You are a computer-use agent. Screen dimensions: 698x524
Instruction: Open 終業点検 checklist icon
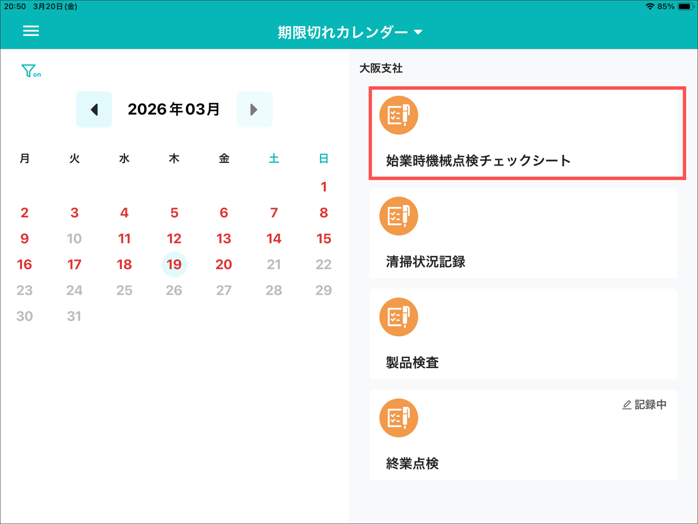pyautogui.click(x=398, y=418)
